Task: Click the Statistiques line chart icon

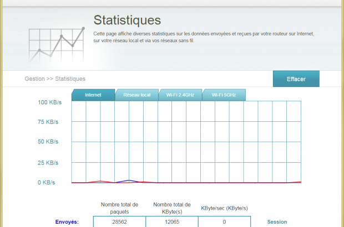Action: tap(57, 44)
